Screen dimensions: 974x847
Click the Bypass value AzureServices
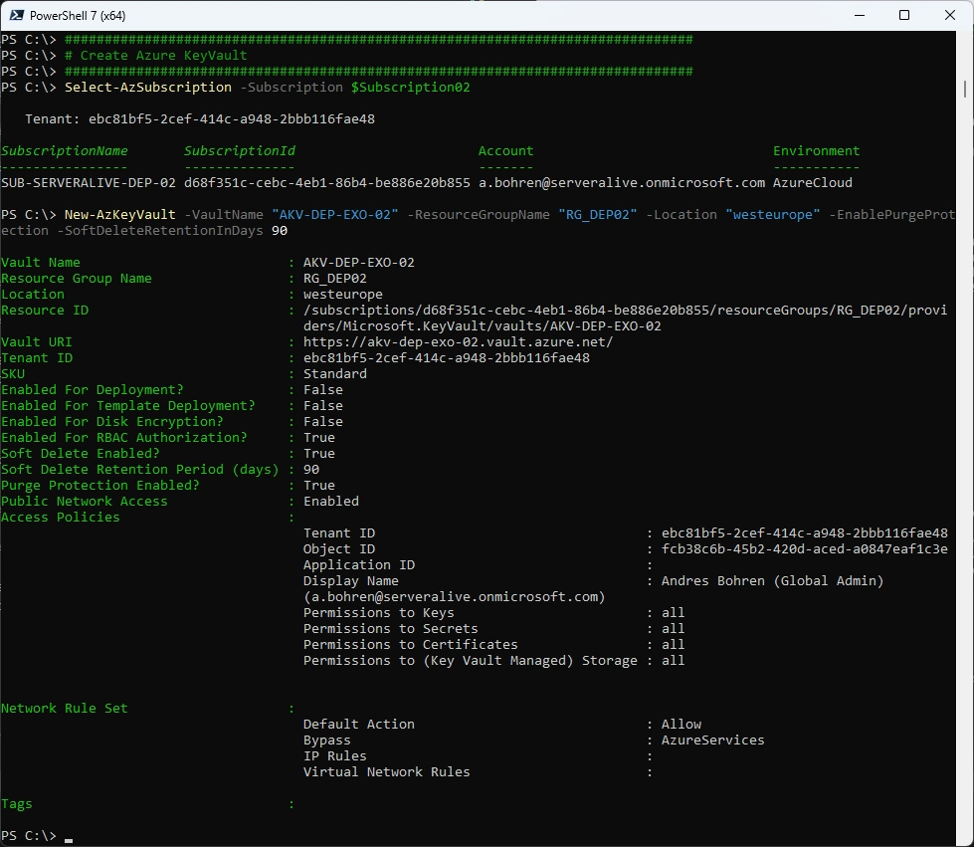pyautogui.click(x=712, y=741)
